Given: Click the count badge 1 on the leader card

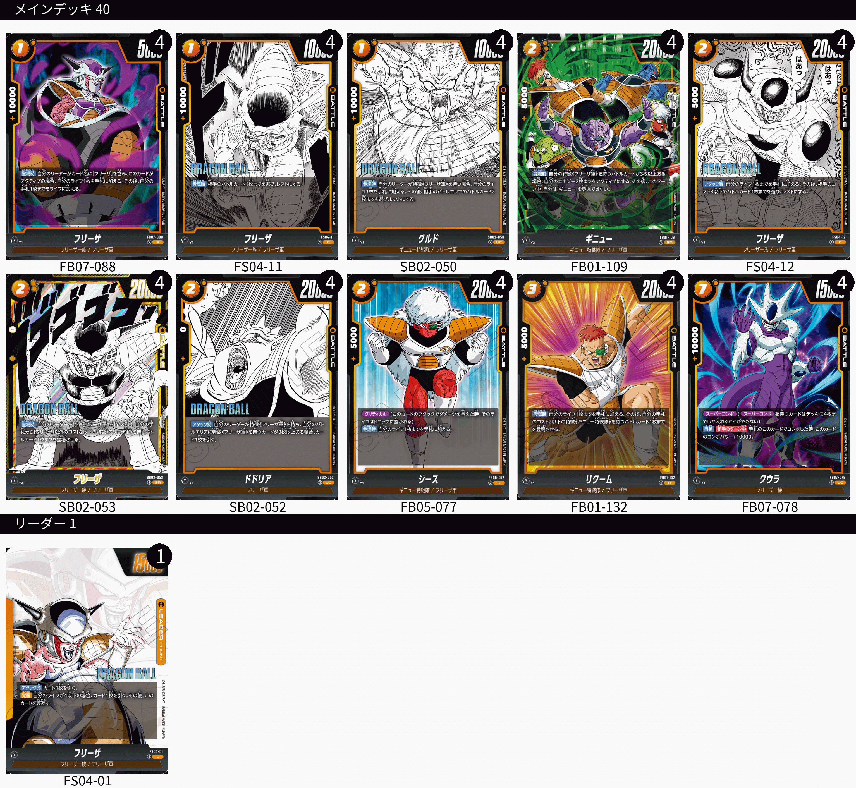Looking at the screenshot, I should click(x=159, y=556).
